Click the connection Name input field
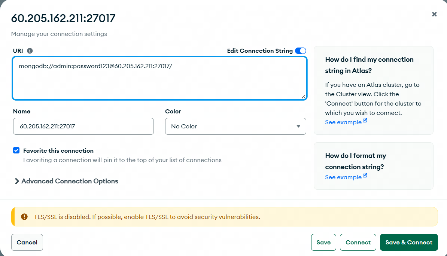This screenshot has height=256, width=447. pyautogui.click(x=83, y=127)
